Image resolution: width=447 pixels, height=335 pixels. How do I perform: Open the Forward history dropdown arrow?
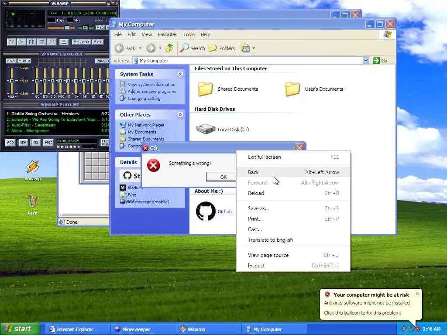(x=160, y=48)
